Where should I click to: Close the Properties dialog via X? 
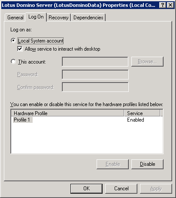[170, 5]
